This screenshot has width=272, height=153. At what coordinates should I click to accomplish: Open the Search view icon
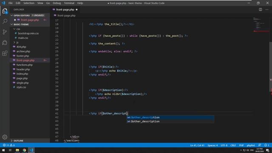click(5, 21)
